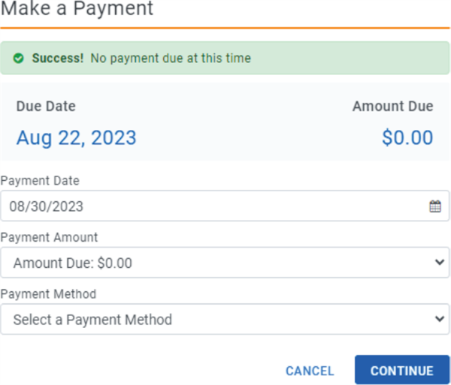Screen dimensions: 451x385
Task: Expand the Payment Method dropdown arrow
Action: click(440, 319)
